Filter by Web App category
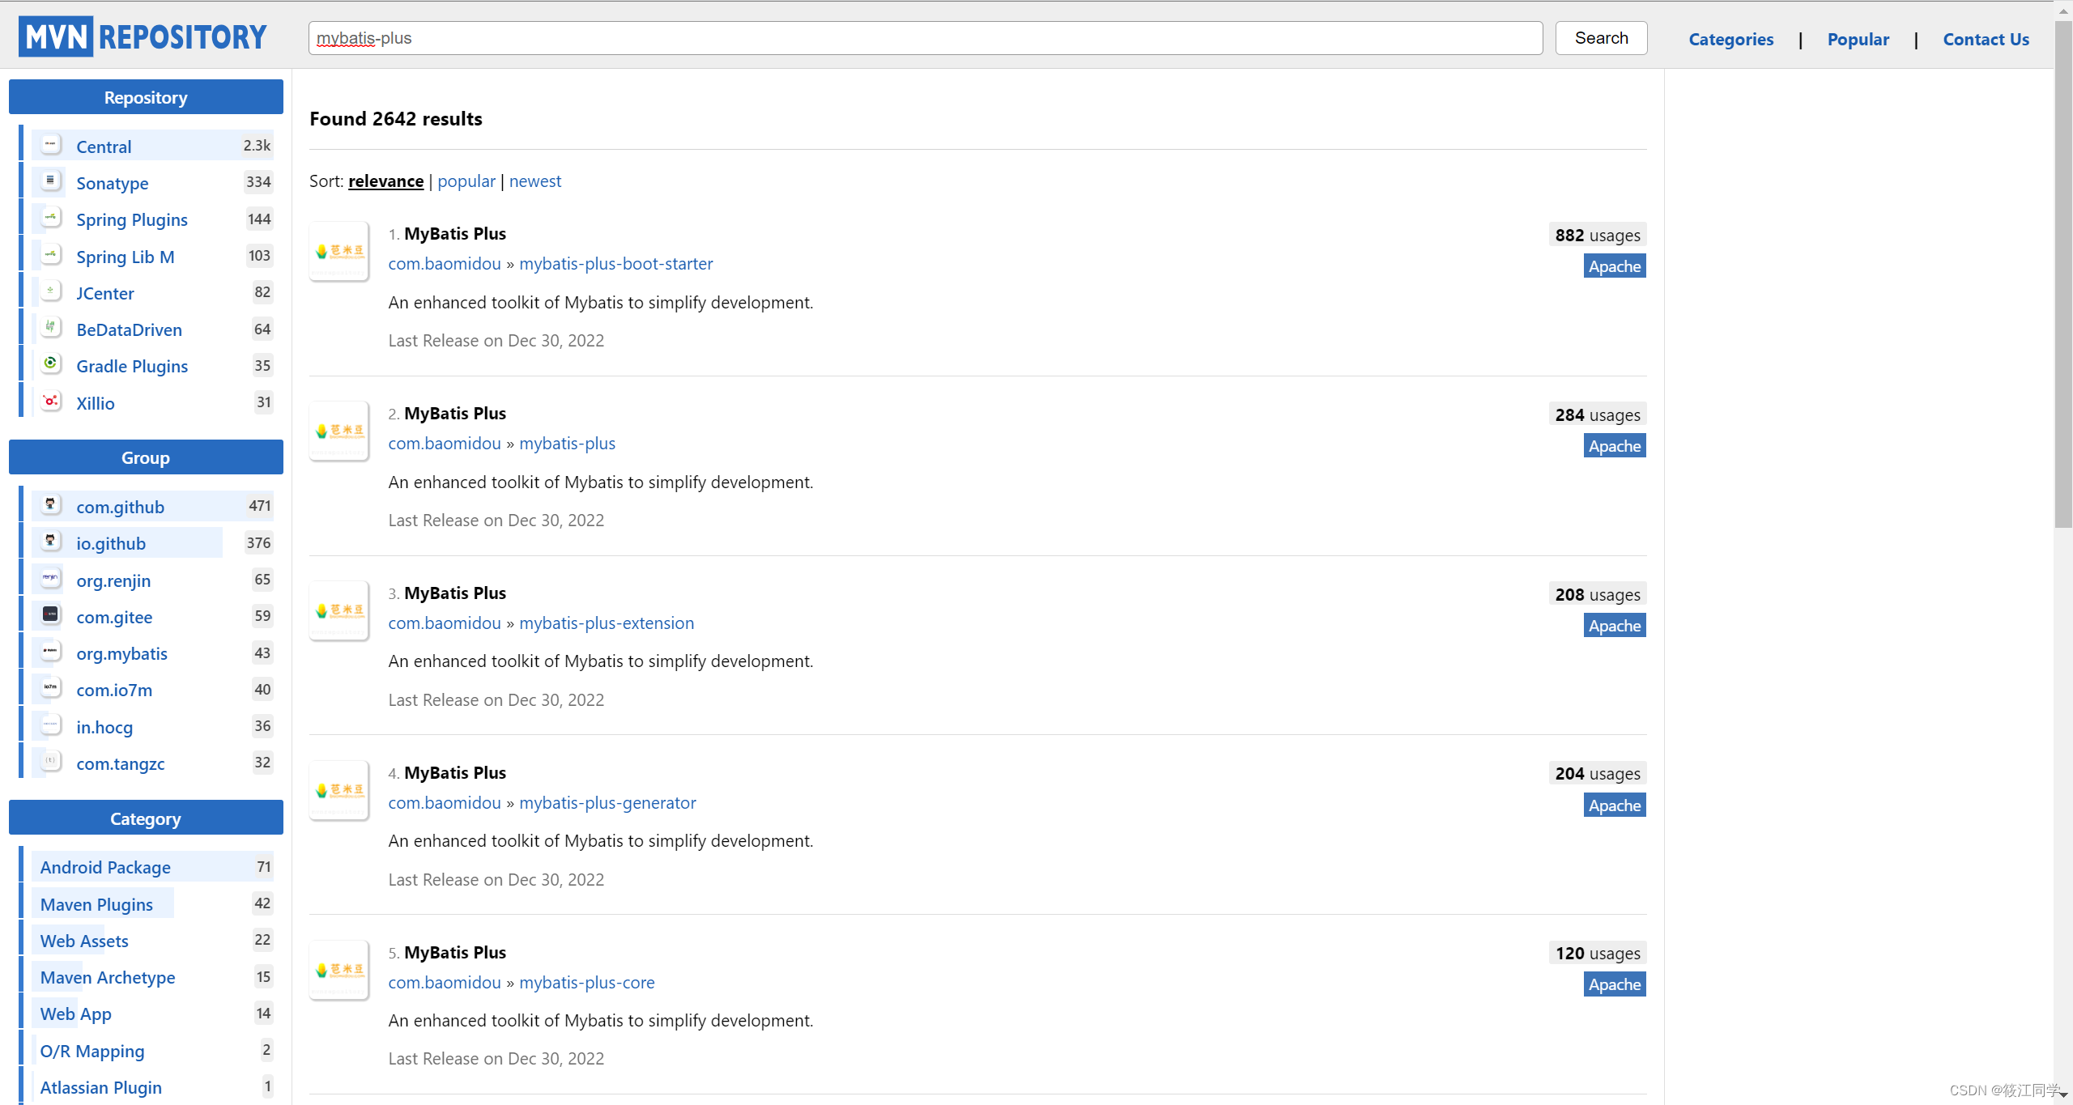 pos(76,1014)
